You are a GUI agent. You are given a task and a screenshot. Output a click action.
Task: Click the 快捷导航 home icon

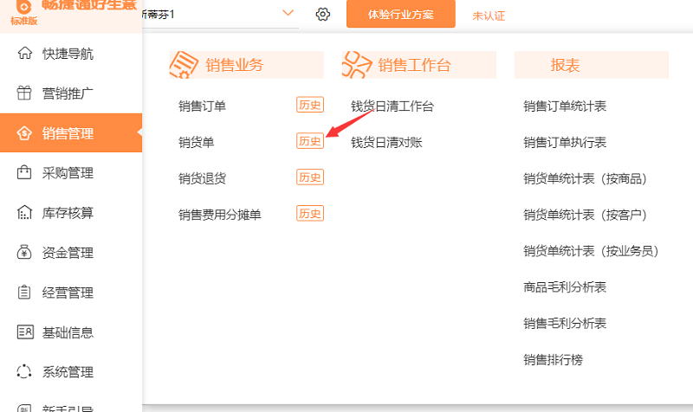[25, 53]
